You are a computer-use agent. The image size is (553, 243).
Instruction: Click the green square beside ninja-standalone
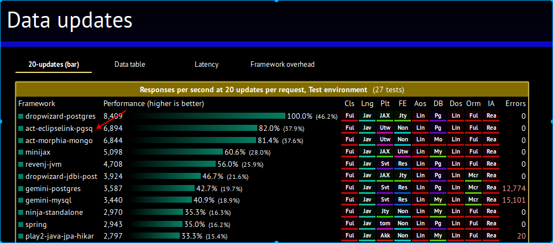pos(21,213)
